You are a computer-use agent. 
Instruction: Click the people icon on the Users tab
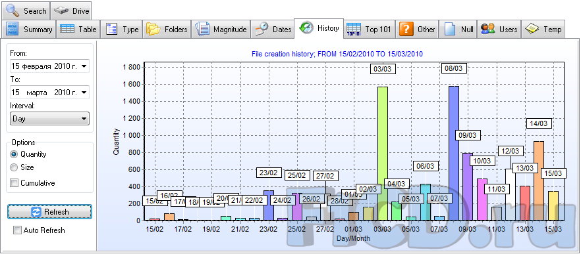coord(488,29)
